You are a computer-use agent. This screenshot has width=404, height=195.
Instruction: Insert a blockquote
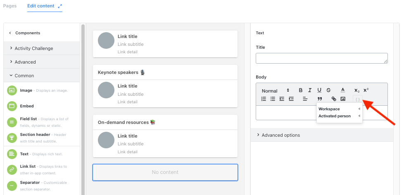[x=320, y=99]
